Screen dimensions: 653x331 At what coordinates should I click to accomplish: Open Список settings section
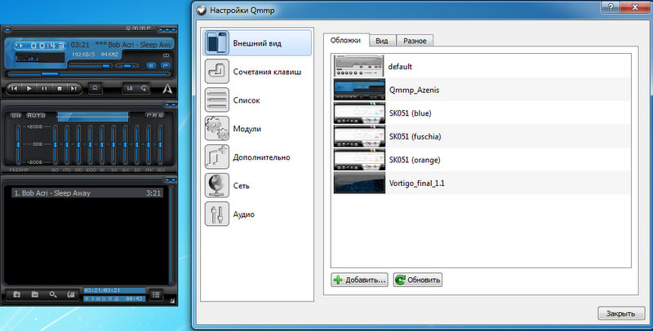257,100
